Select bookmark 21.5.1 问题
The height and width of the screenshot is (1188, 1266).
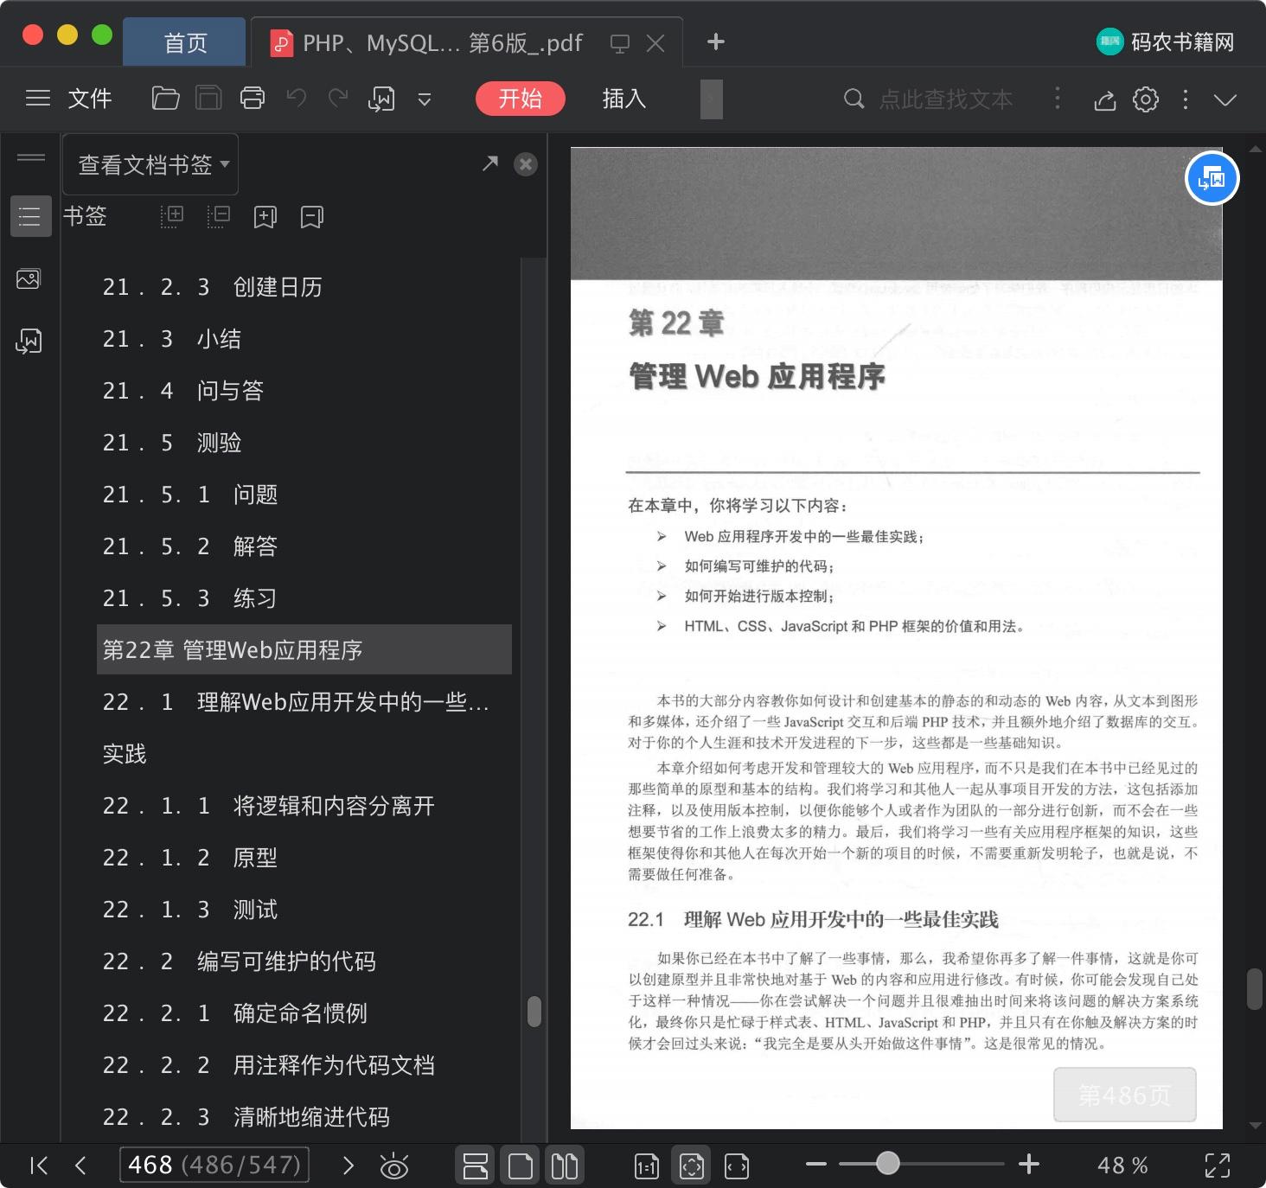pyautogui.click(x=304, y=495)
